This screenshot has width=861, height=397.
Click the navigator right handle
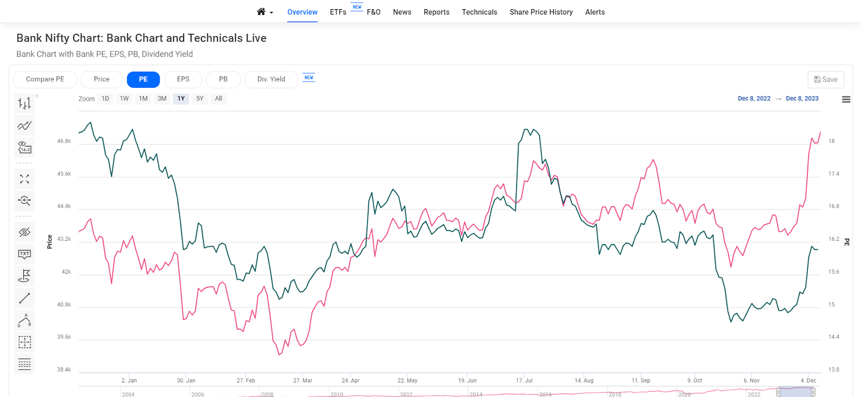click(x=813, y=392)
